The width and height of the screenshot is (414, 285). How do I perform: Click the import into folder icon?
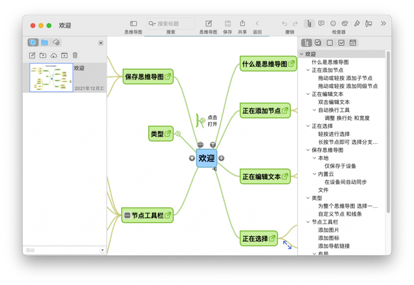pos(43,55)
